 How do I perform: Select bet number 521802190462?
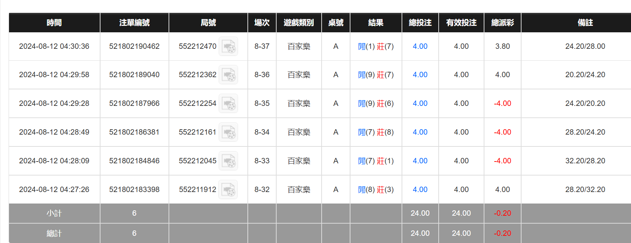coord(134,46)
